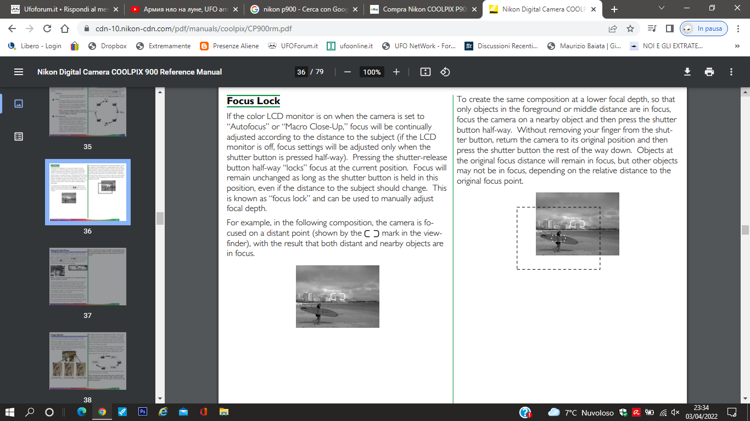Screen dimensions: 750x421
Task: Click the 100% zoom level field
Action: tap(372, 72)
